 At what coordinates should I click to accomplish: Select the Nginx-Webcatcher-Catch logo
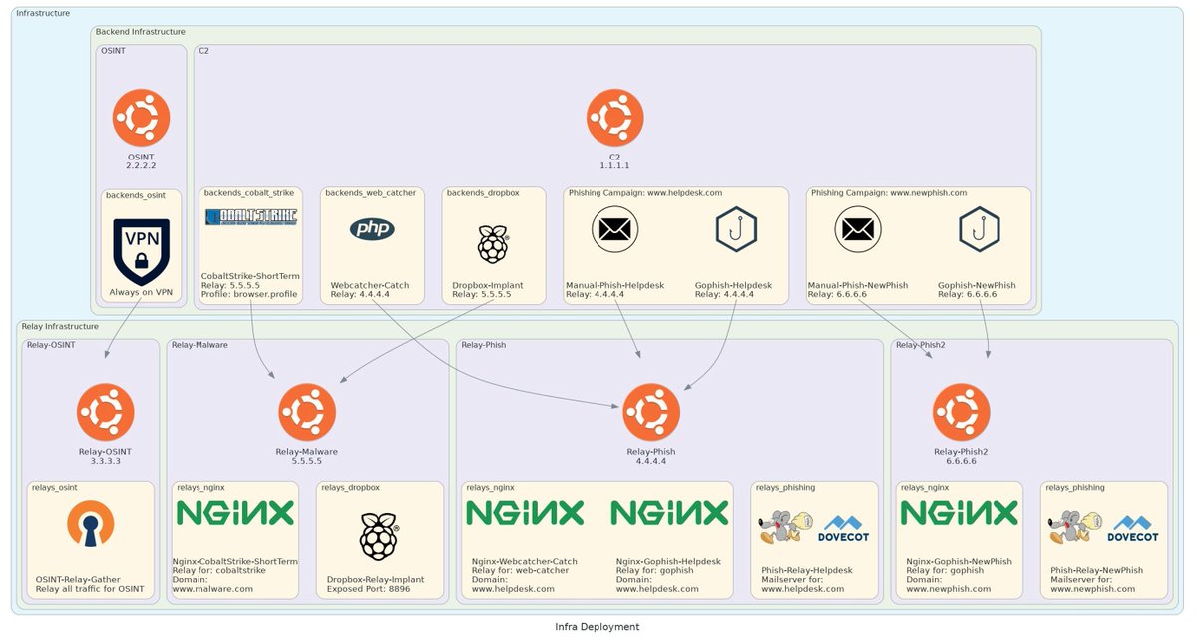[525, 513]
